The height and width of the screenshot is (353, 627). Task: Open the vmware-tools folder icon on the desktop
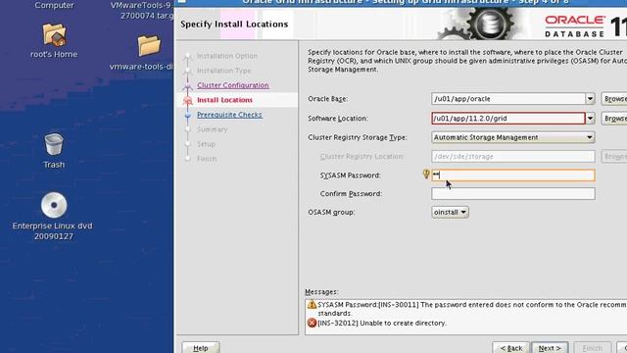[149, 45]
